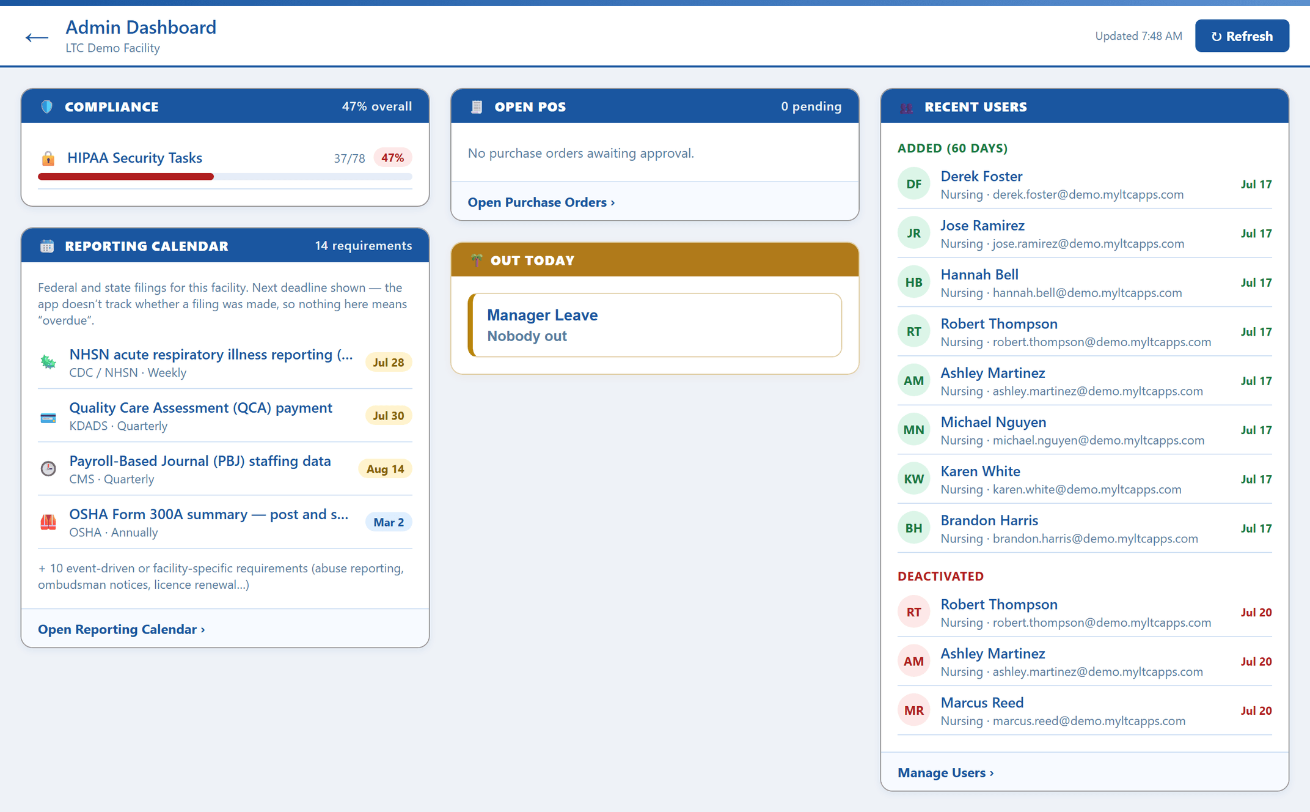
Task: Refresh the dashboard data
Action: point(1242,36)
